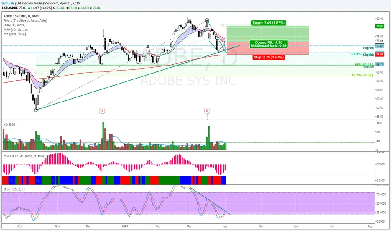The image size is (391, 231).
Task: Click the S1 pivot label
Action: (222, 60)
